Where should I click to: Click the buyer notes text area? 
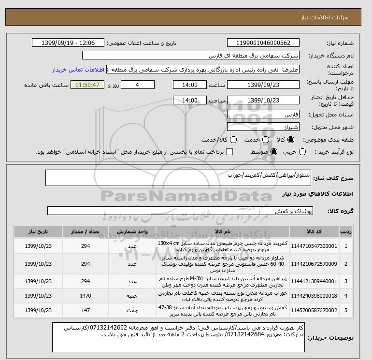tap(178, 337)
